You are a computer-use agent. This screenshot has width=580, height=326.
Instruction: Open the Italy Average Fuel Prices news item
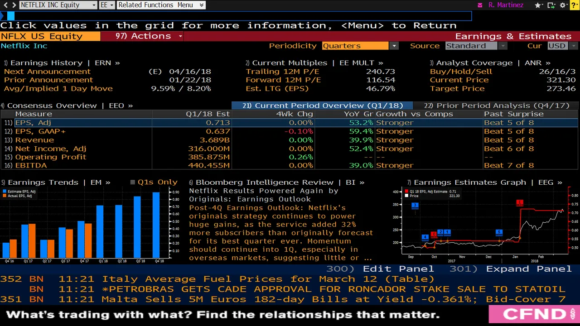268,279
